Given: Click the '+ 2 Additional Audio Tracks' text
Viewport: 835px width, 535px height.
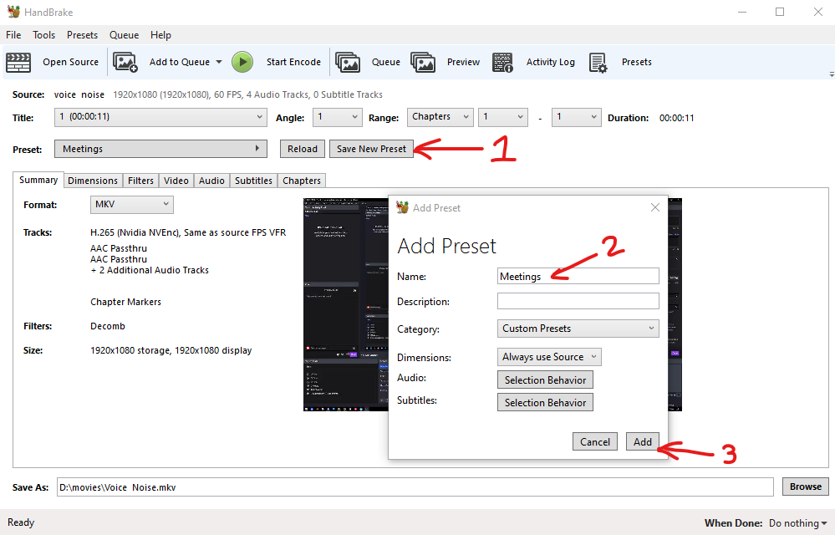Looking at the screenshot, I should (x=150, y=271).
